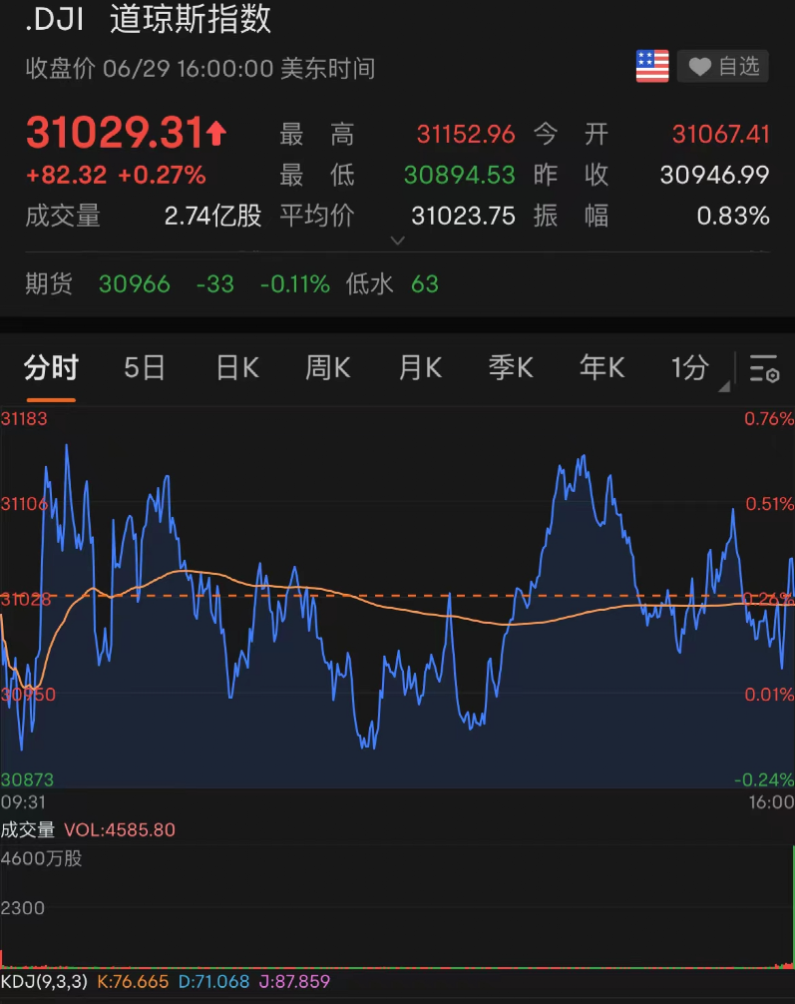Tap the KDJ(9,3,3) indicator label
795x1004 pixels.
[44, 982]
